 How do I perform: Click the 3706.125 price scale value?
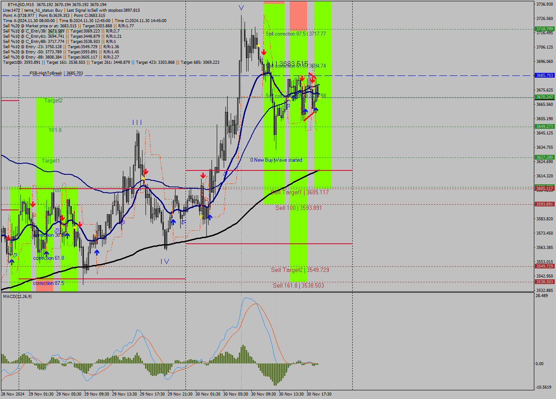pyautogui.click(x=545, y=47)
